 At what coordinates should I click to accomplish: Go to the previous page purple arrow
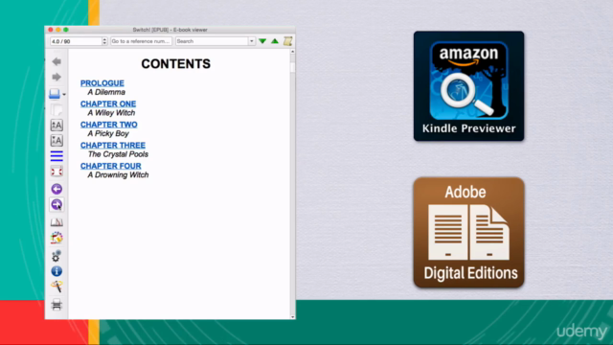pos(57,189)
